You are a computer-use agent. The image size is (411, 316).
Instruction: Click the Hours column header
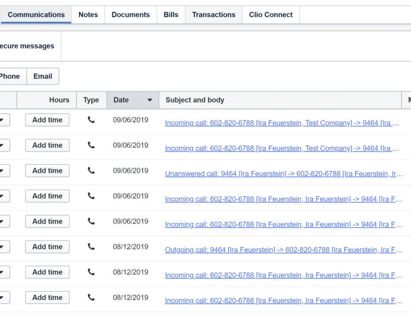point(47,100)
